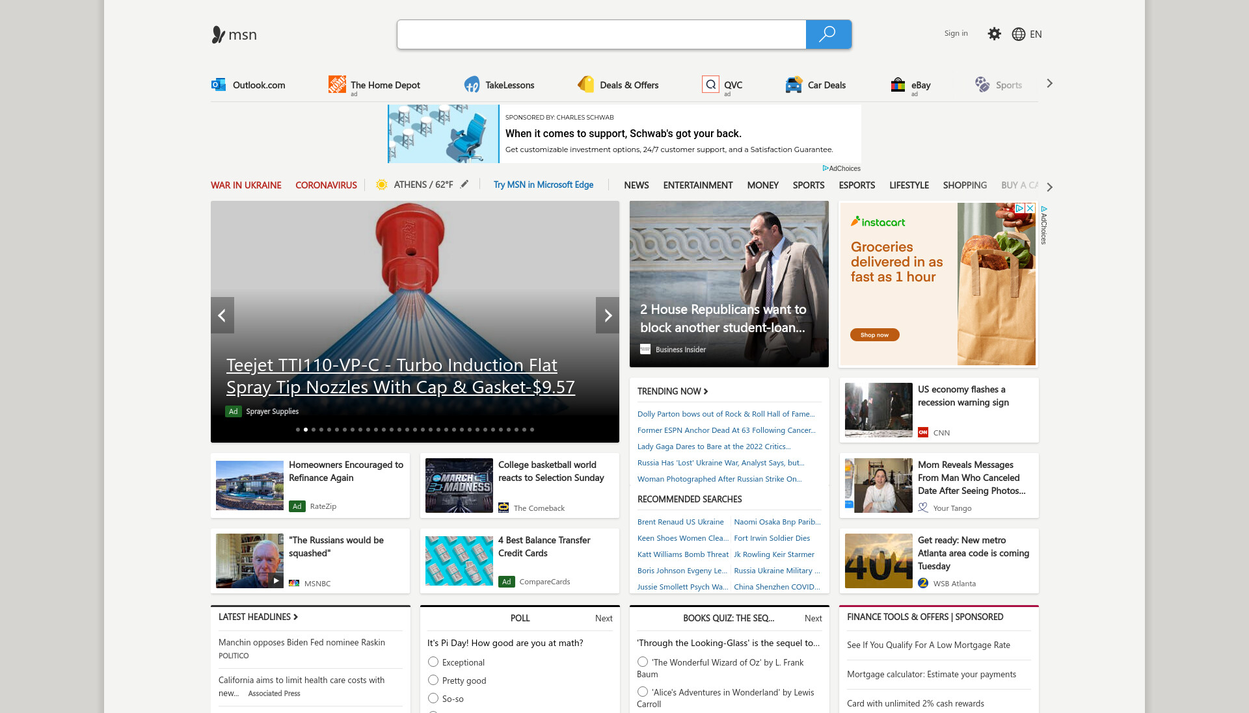Viewport: 1249px width, 713px height.
Task: Click the blue search magnifier button
Action: point(828,34)
